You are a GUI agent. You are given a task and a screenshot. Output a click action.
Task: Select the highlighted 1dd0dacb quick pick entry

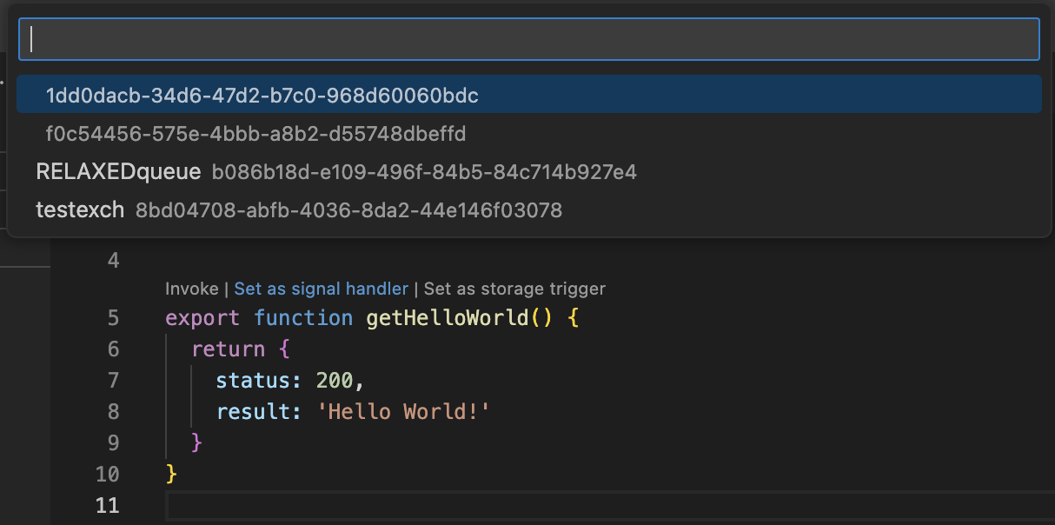click(261, 96)
